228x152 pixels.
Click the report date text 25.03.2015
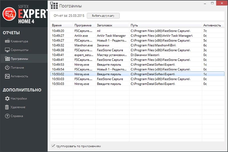pos(76,16)
